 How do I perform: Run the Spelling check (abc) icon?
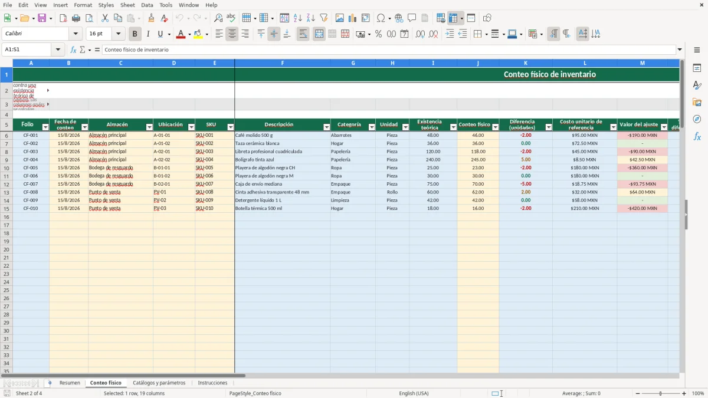(x=231, y=18)
